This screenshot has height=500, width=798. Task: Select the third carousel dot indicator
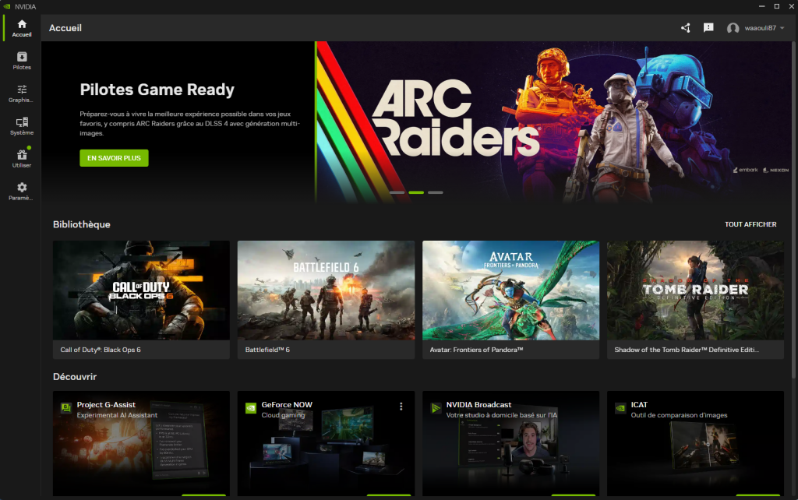(x=435, y=192)
